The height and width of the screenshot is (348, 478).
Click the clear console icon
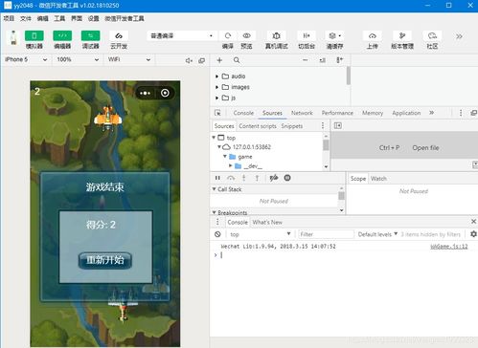(217, 234)
